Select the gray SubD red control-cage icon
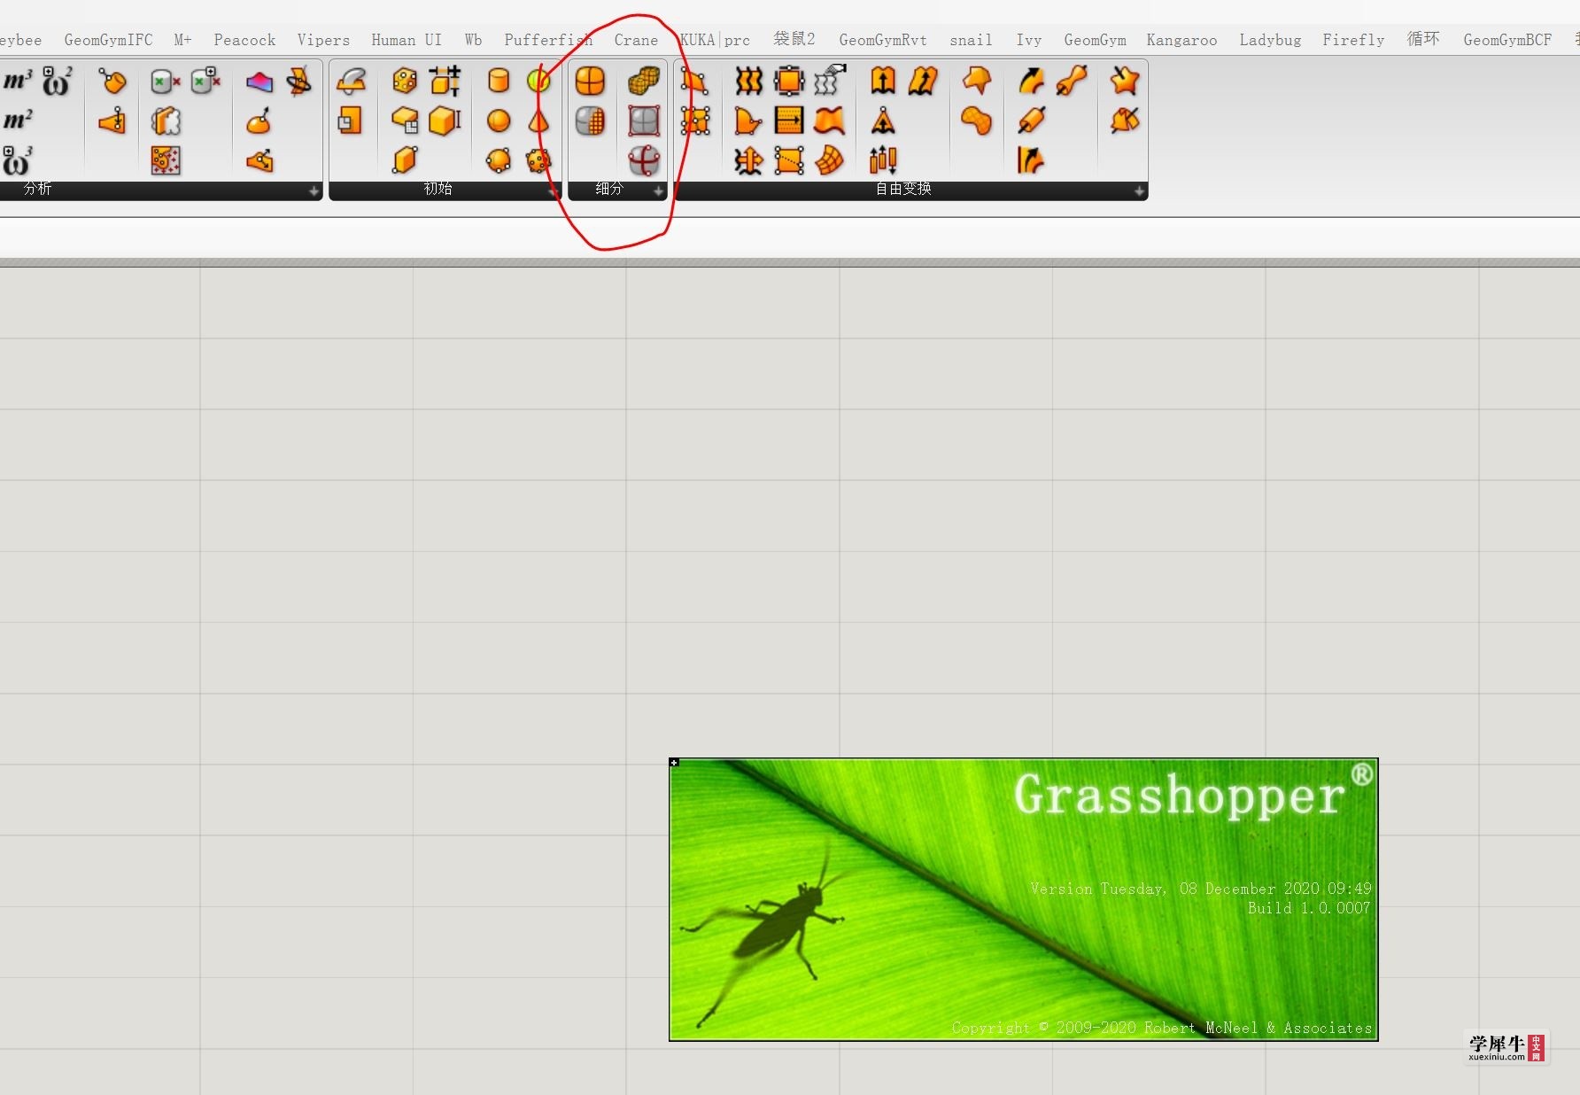This screenshot has width=1580, height=1095. 644,120
